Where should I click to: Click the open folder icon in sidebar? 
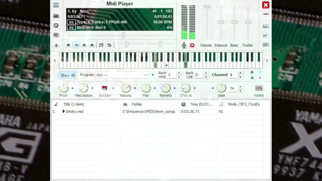(x=56, y=16)
